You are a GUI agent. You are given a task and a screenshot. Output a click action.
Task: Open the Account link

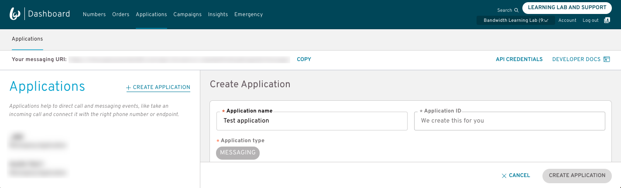pos(567,21)
